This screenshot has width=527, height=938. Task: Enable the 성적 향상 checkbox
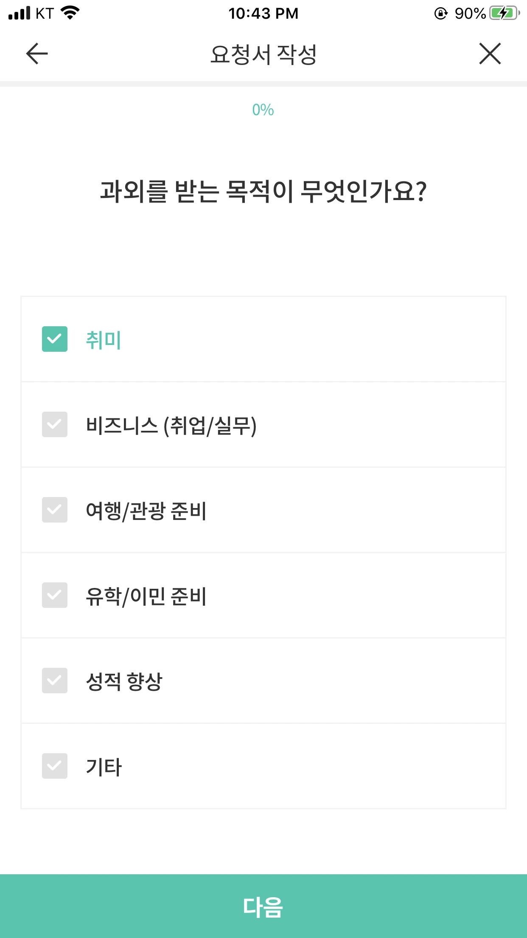click(x=55, y=681)
